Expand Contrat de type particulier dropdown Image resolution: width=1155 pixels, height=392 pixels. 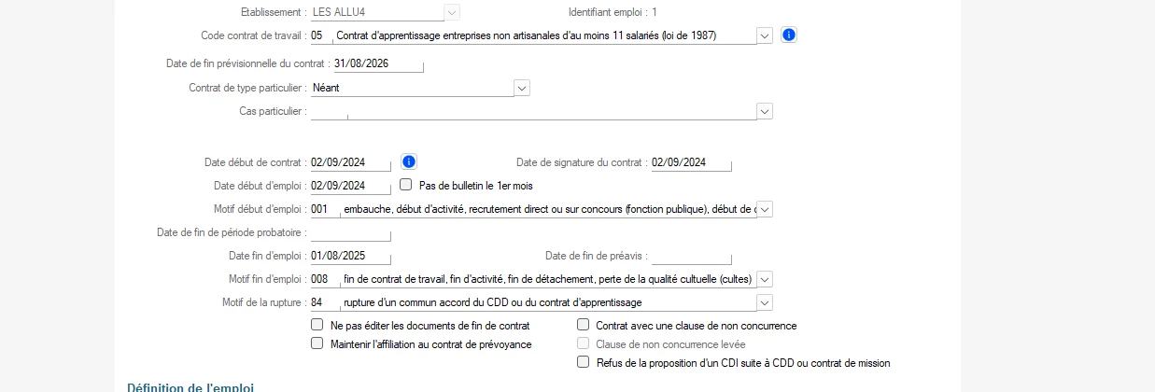(x=522, y=88)
